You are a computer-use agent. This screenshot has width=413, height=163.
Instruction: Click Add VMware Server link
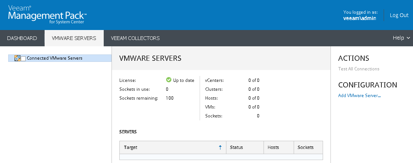[x=359, y=96]
